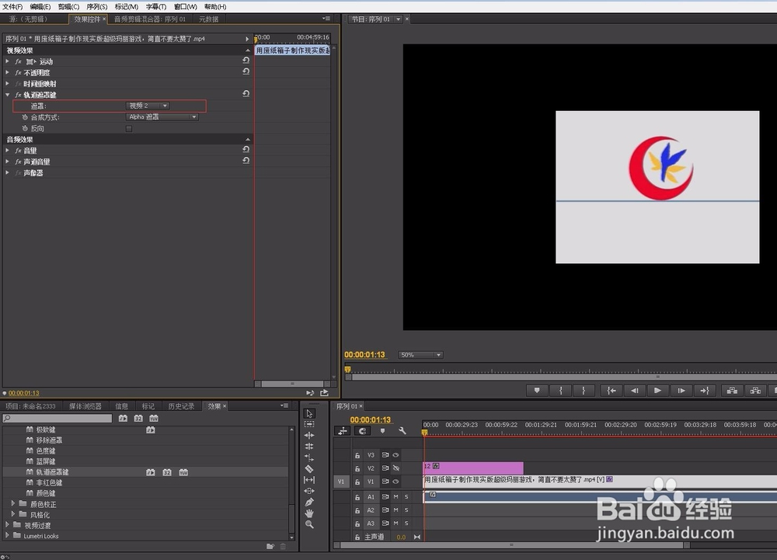This screenshot has width=777, height=560.
Task: Open the 序列(S) menu
Action: pyautogui.click(x=96, y=6)
